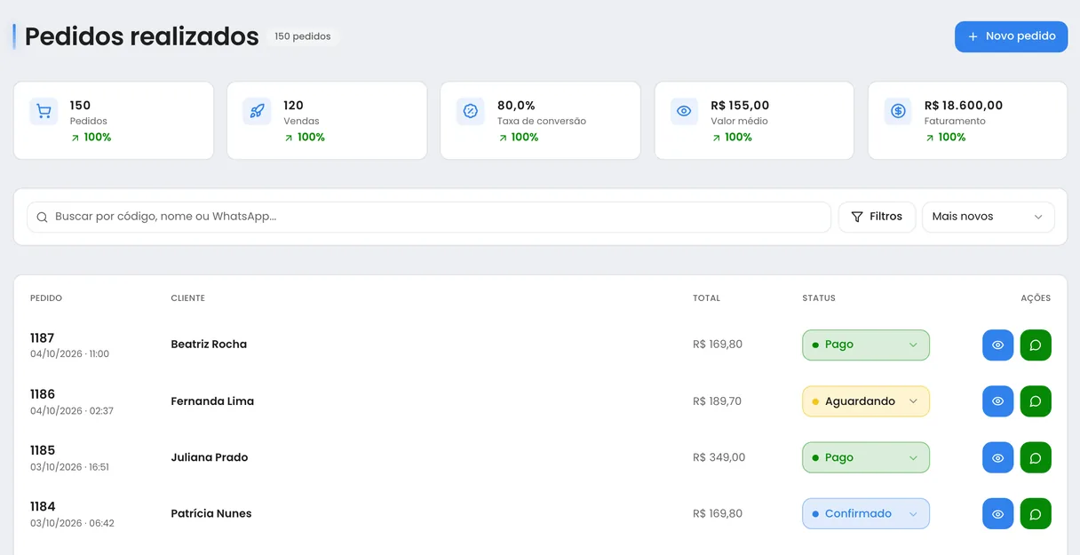
Task: View order 1185 details with eye button
Action: (997, 458)
